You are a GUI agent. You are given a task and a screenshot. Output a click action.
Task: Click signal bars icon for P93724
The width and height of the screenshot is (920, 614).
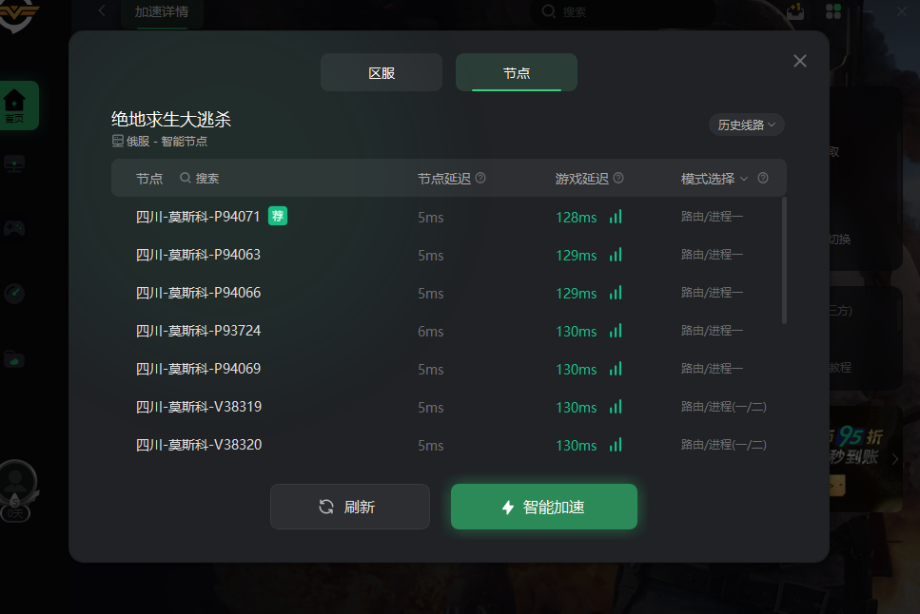[616, 331]
